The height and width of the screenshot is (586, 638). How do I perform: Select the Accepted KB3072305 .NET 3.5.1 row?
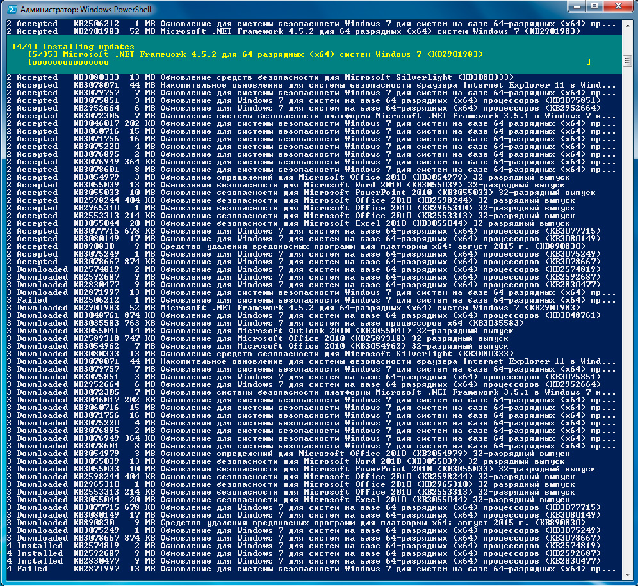pos(311,116)
